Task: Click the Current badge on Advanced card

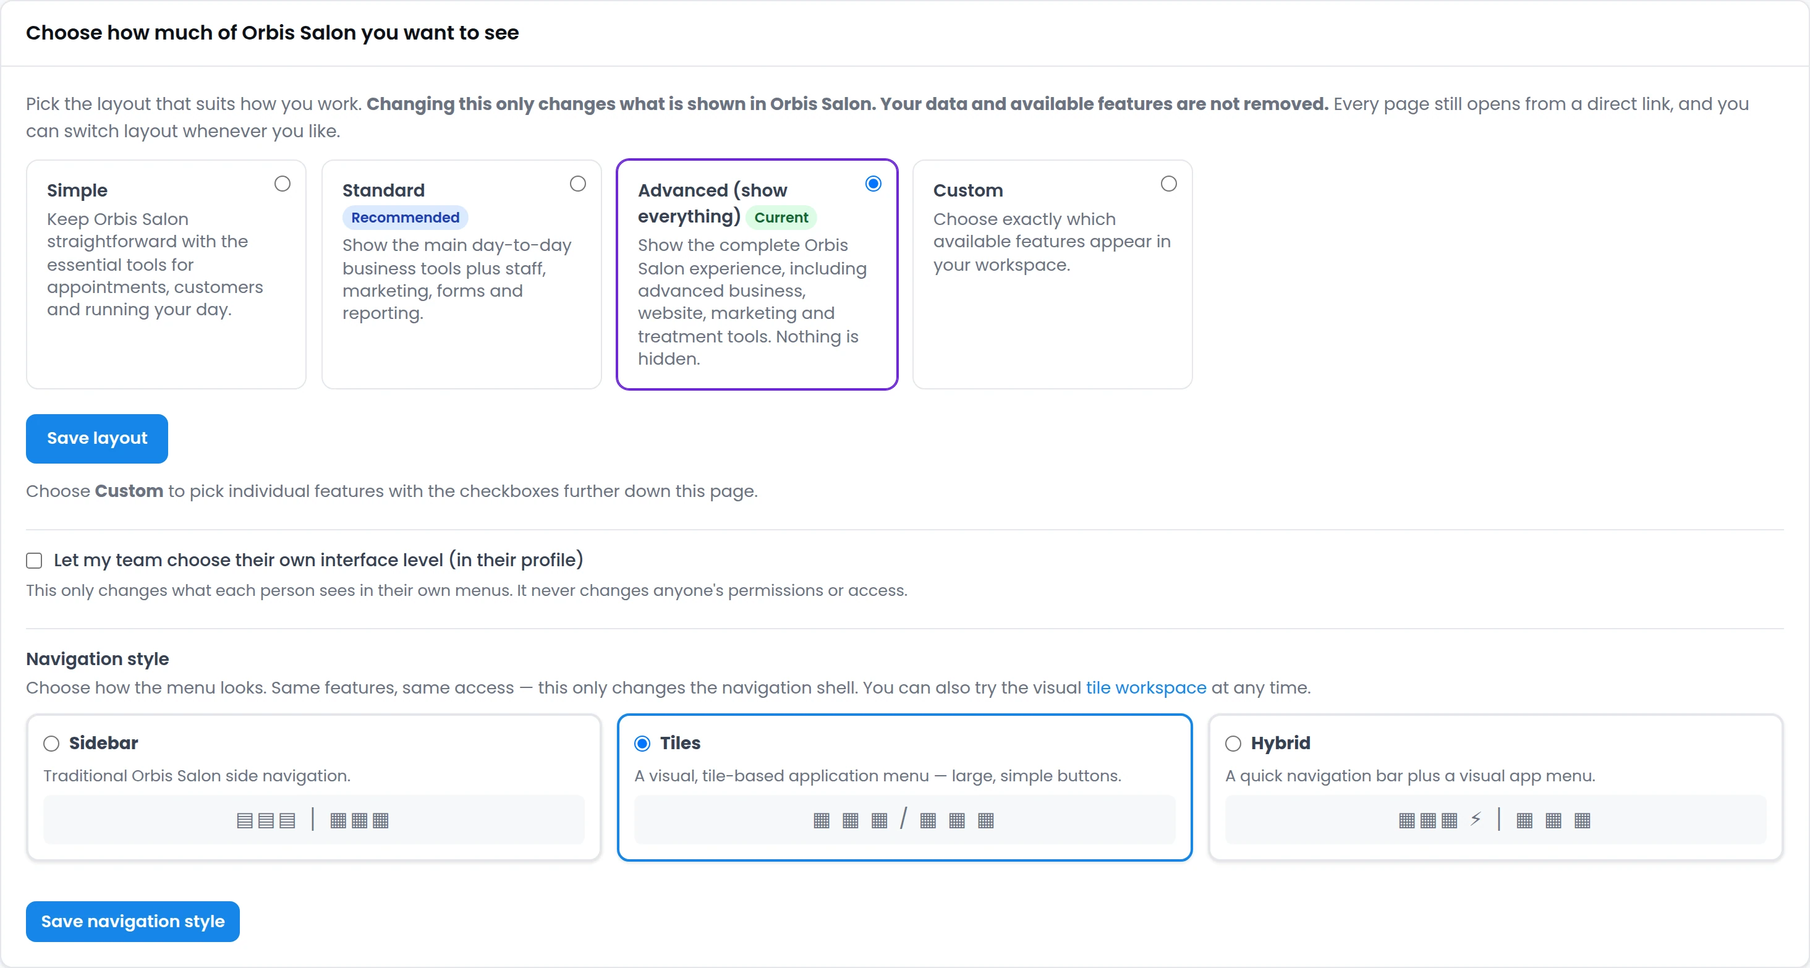Action: 781,217
